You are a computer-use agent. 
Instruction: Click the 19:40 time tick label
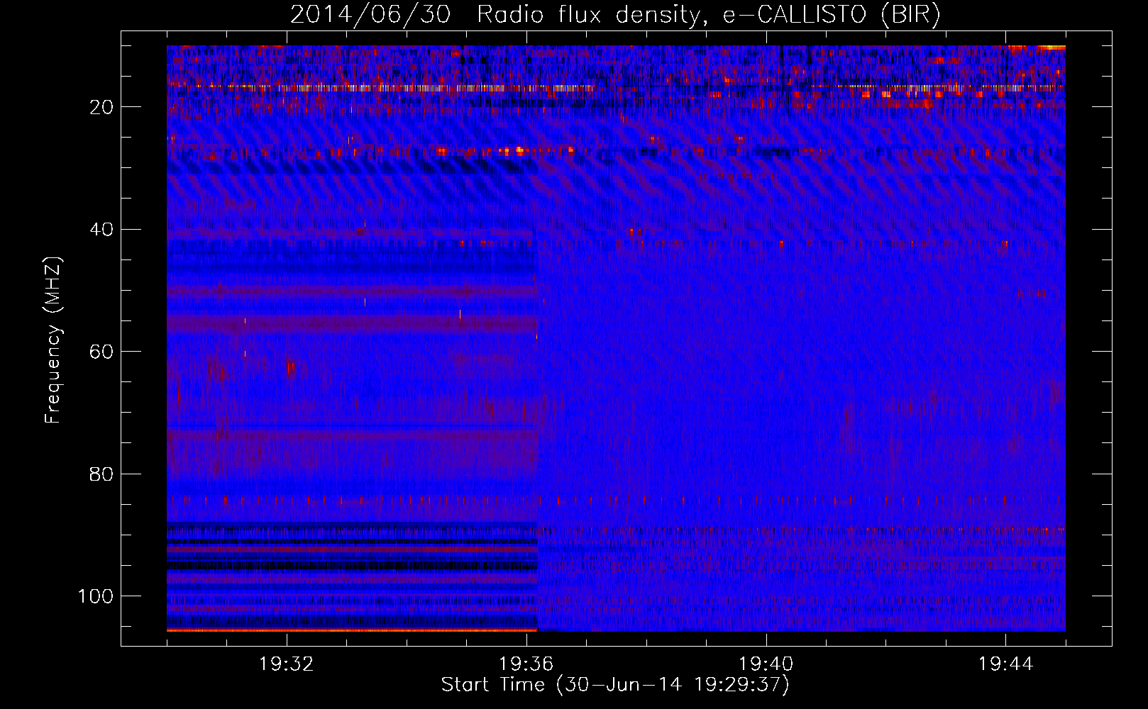tap(766, 664)
